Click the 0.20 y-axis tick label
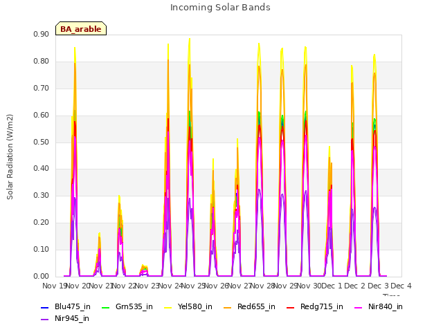 42,223
